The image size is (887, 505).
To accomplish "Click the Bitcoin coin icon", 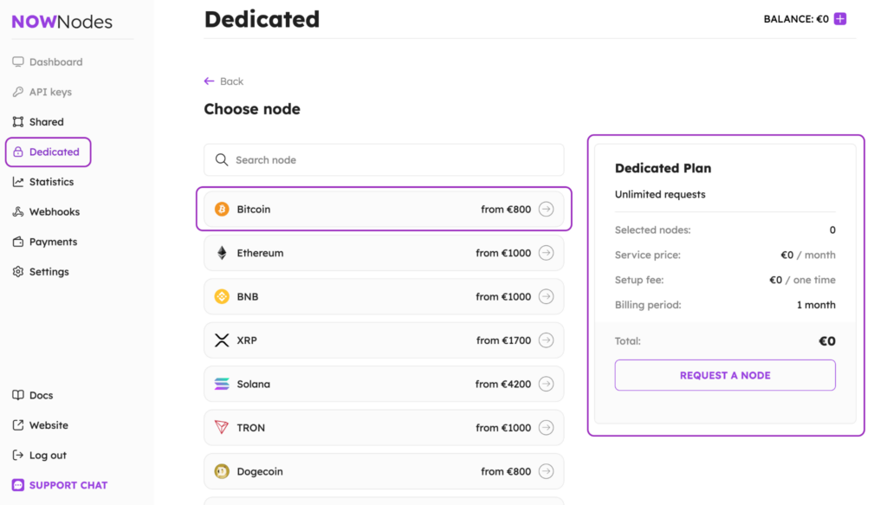I will pos(222,210).
